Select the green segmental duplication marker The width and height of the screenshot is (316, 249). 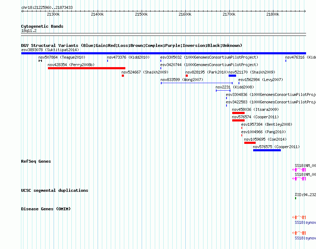[x=296, y=199]
